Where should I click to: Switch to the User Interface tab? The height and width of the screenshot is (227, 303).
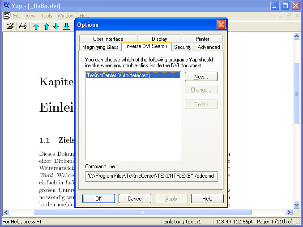pos(108,39)
